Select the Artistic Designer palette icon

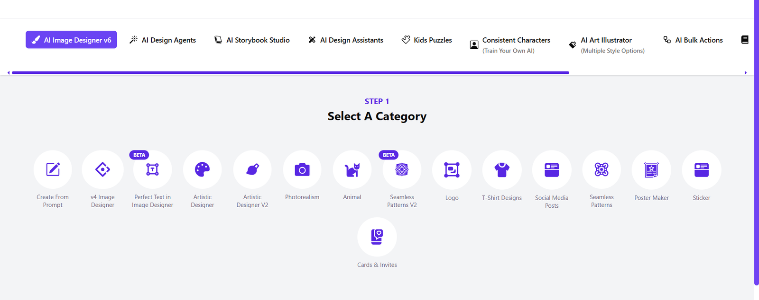(203, 169)
